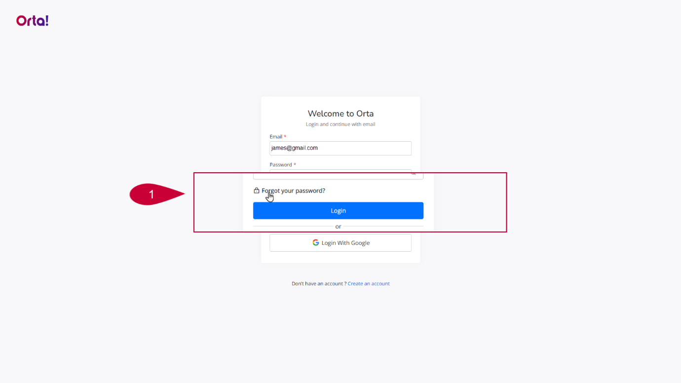The image size is (681, 383).
Task: Click the lock icon beside Forgot your password
Action: coord(257,191)
